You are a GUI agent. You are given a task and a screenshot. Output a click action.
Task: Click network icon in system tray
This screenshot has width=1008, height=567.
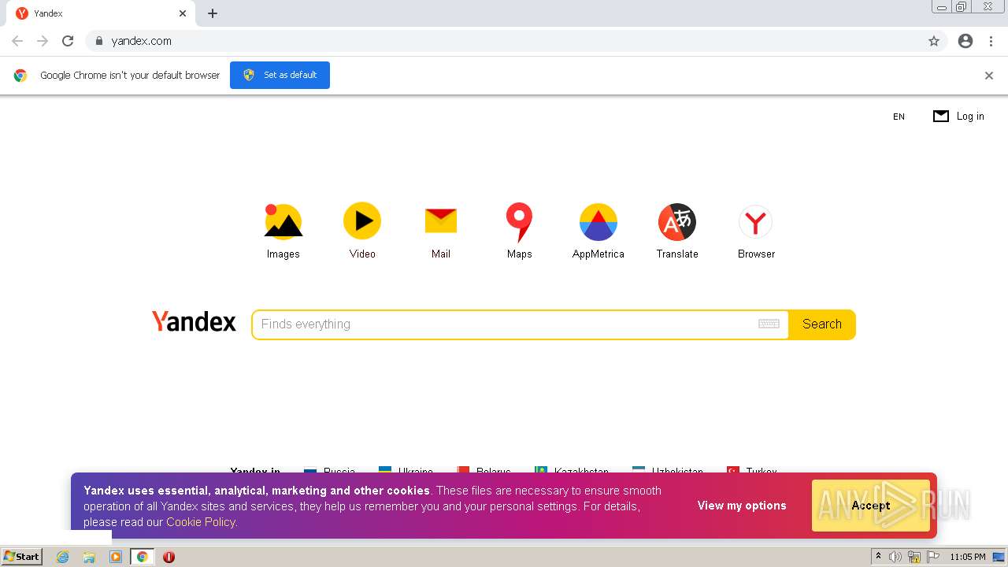(914, 557)
